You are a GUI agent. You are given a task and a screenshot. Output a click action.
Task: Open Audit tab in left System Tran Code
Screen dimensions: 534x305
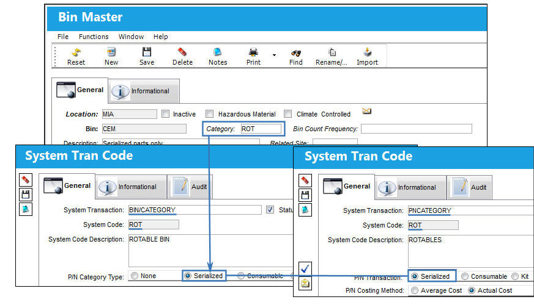[190, 187]
